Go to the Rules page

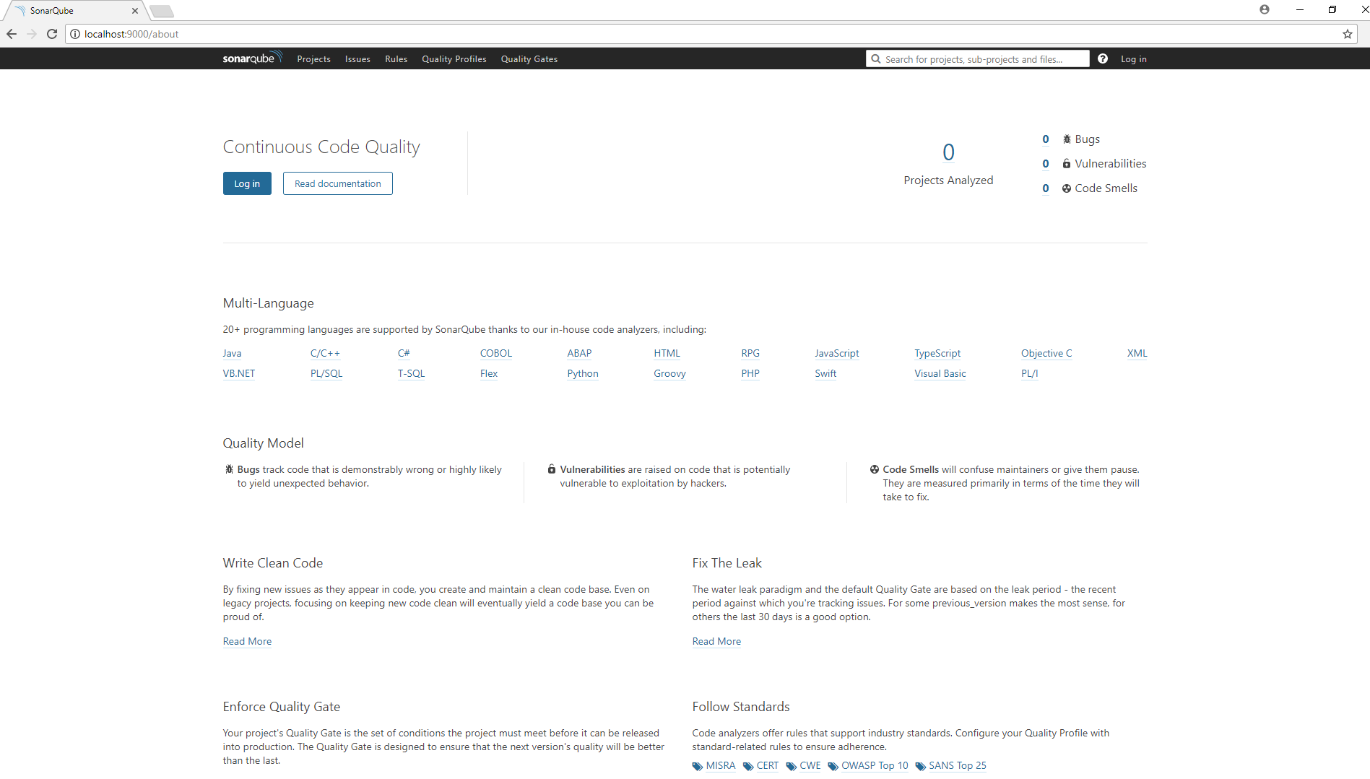pos(396,59)
